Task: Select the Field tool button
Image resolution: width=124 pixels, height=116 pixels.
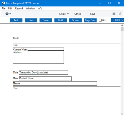Action: (x=61, y=20)
